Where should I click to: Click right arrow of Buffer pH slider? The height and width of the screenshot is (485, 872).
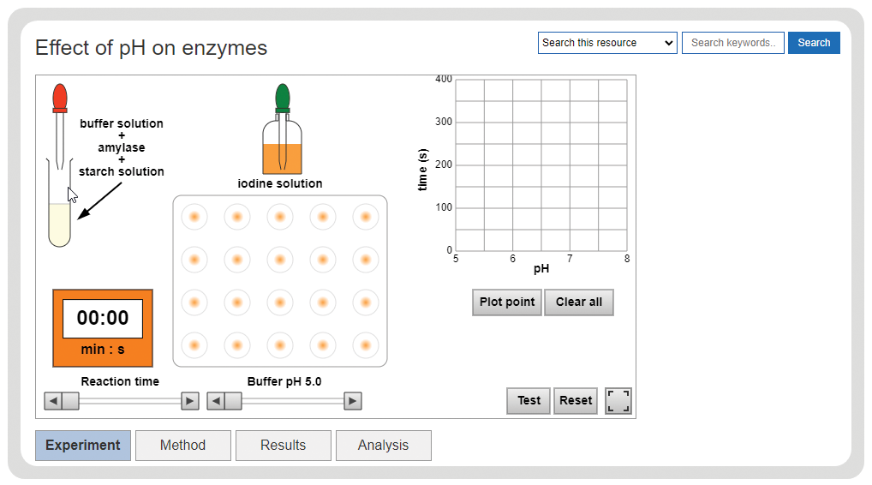pyautogui.click(x=353, y=401)
